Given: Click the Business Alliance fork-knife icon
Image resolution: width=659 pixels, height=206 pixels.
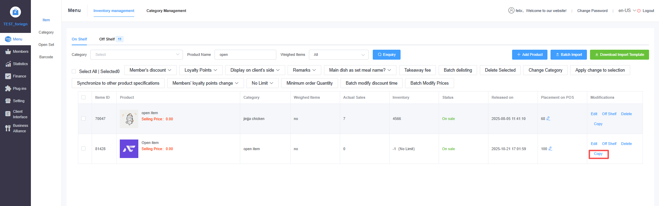Looking at the screenshot, I should [x=8, y=128].
